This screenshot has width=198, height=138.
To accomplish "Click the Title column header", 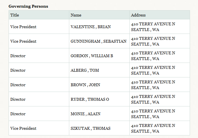I will coord(15,15).
